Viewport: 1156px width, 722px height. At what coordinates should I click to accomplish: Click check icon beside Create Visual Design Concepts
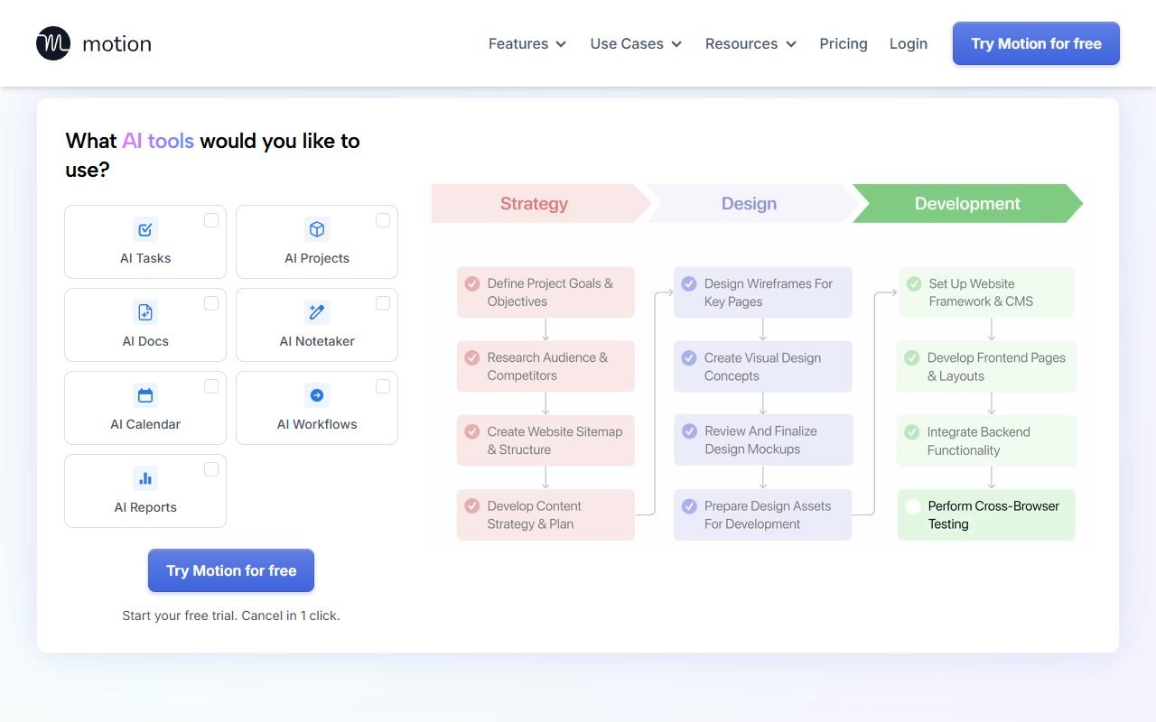click(x=689, y=357)
